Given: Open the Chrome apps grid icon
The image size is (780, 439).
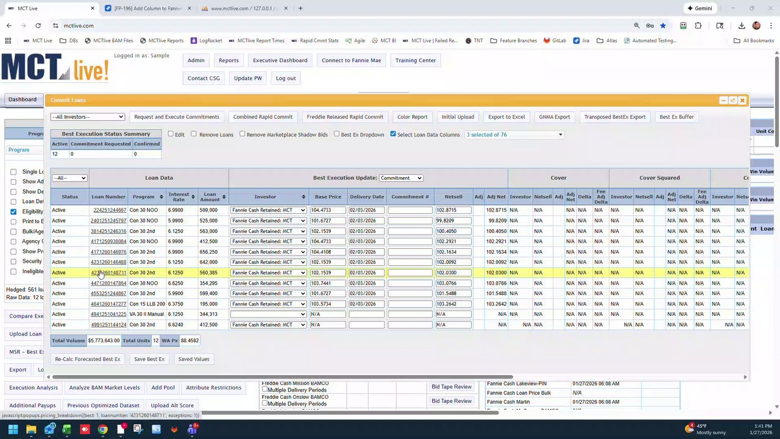Looking at the screenshot, I should pos(8,41).
